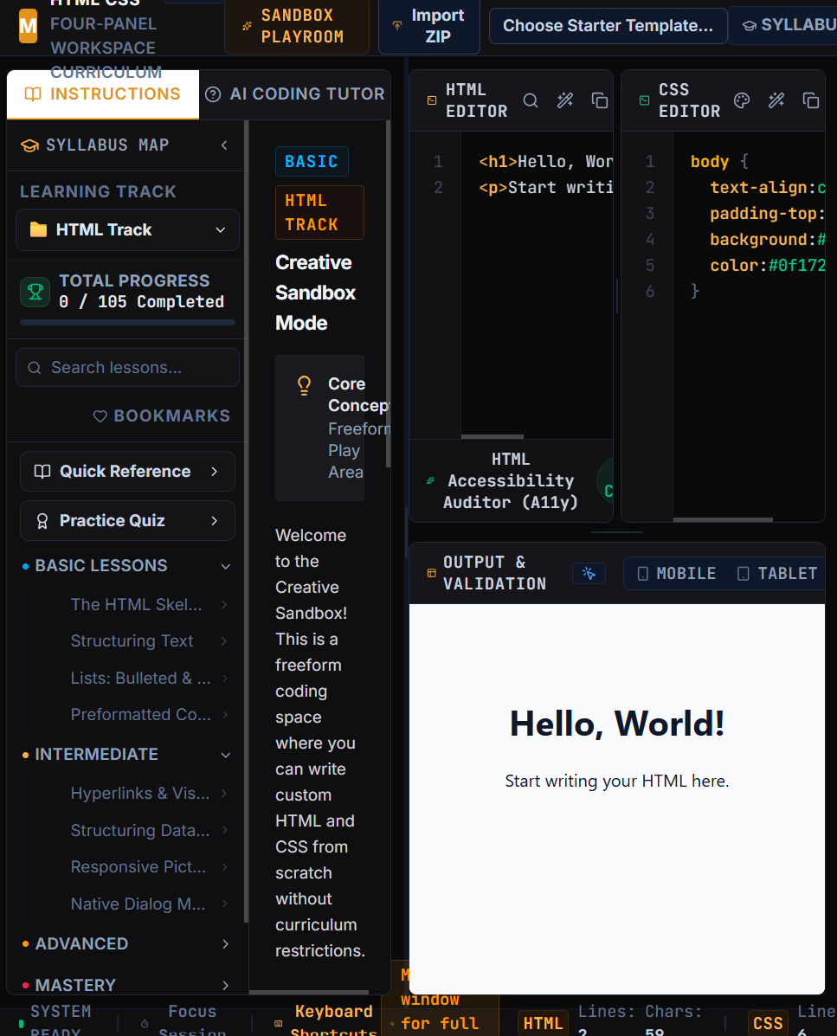Click the HTML badge in status bar
837x1036 pixels.
click(x=543, y=1023)
